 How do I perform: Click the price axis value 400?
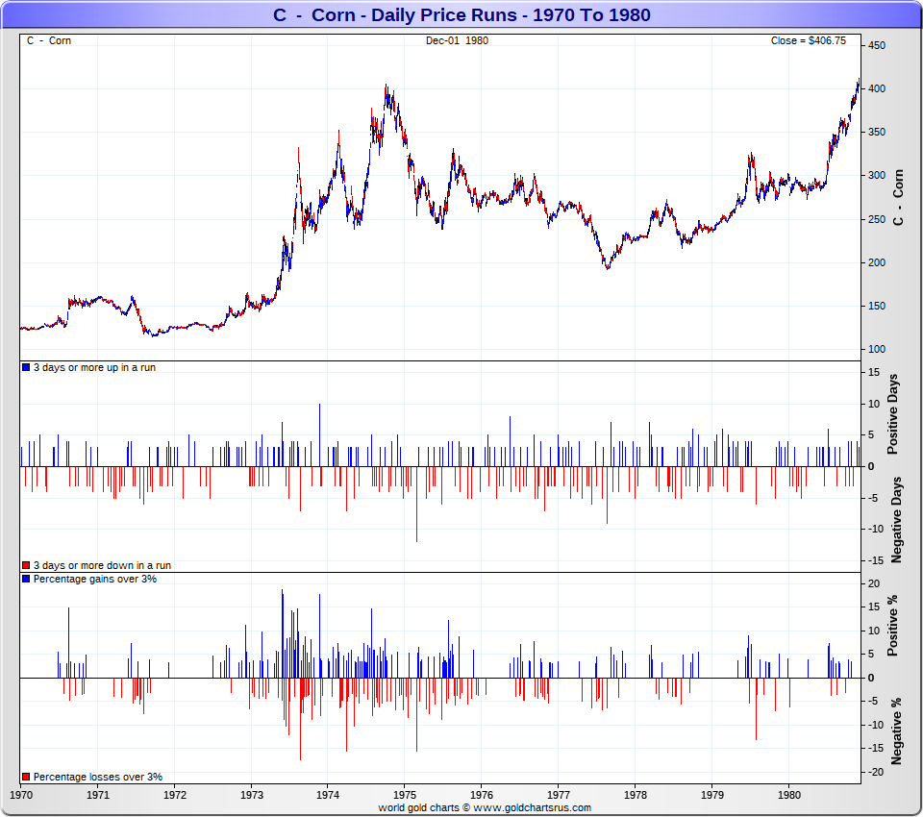[877, 88]
